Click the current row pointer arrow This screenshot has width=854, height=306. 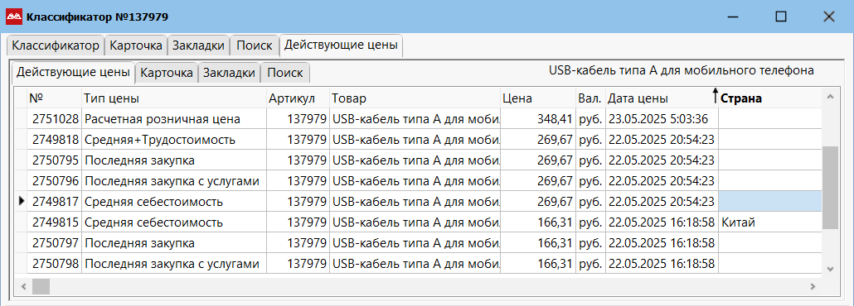(x=22, y=201)
